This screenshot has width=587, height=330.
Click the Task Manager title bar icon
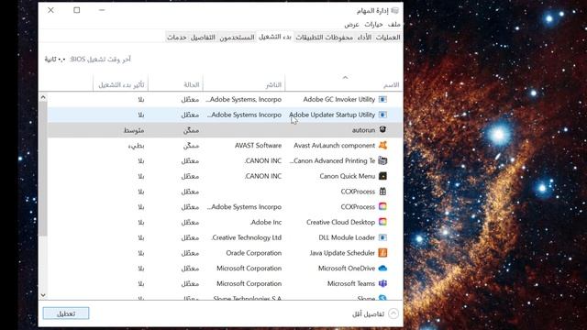tap(395, 10)
